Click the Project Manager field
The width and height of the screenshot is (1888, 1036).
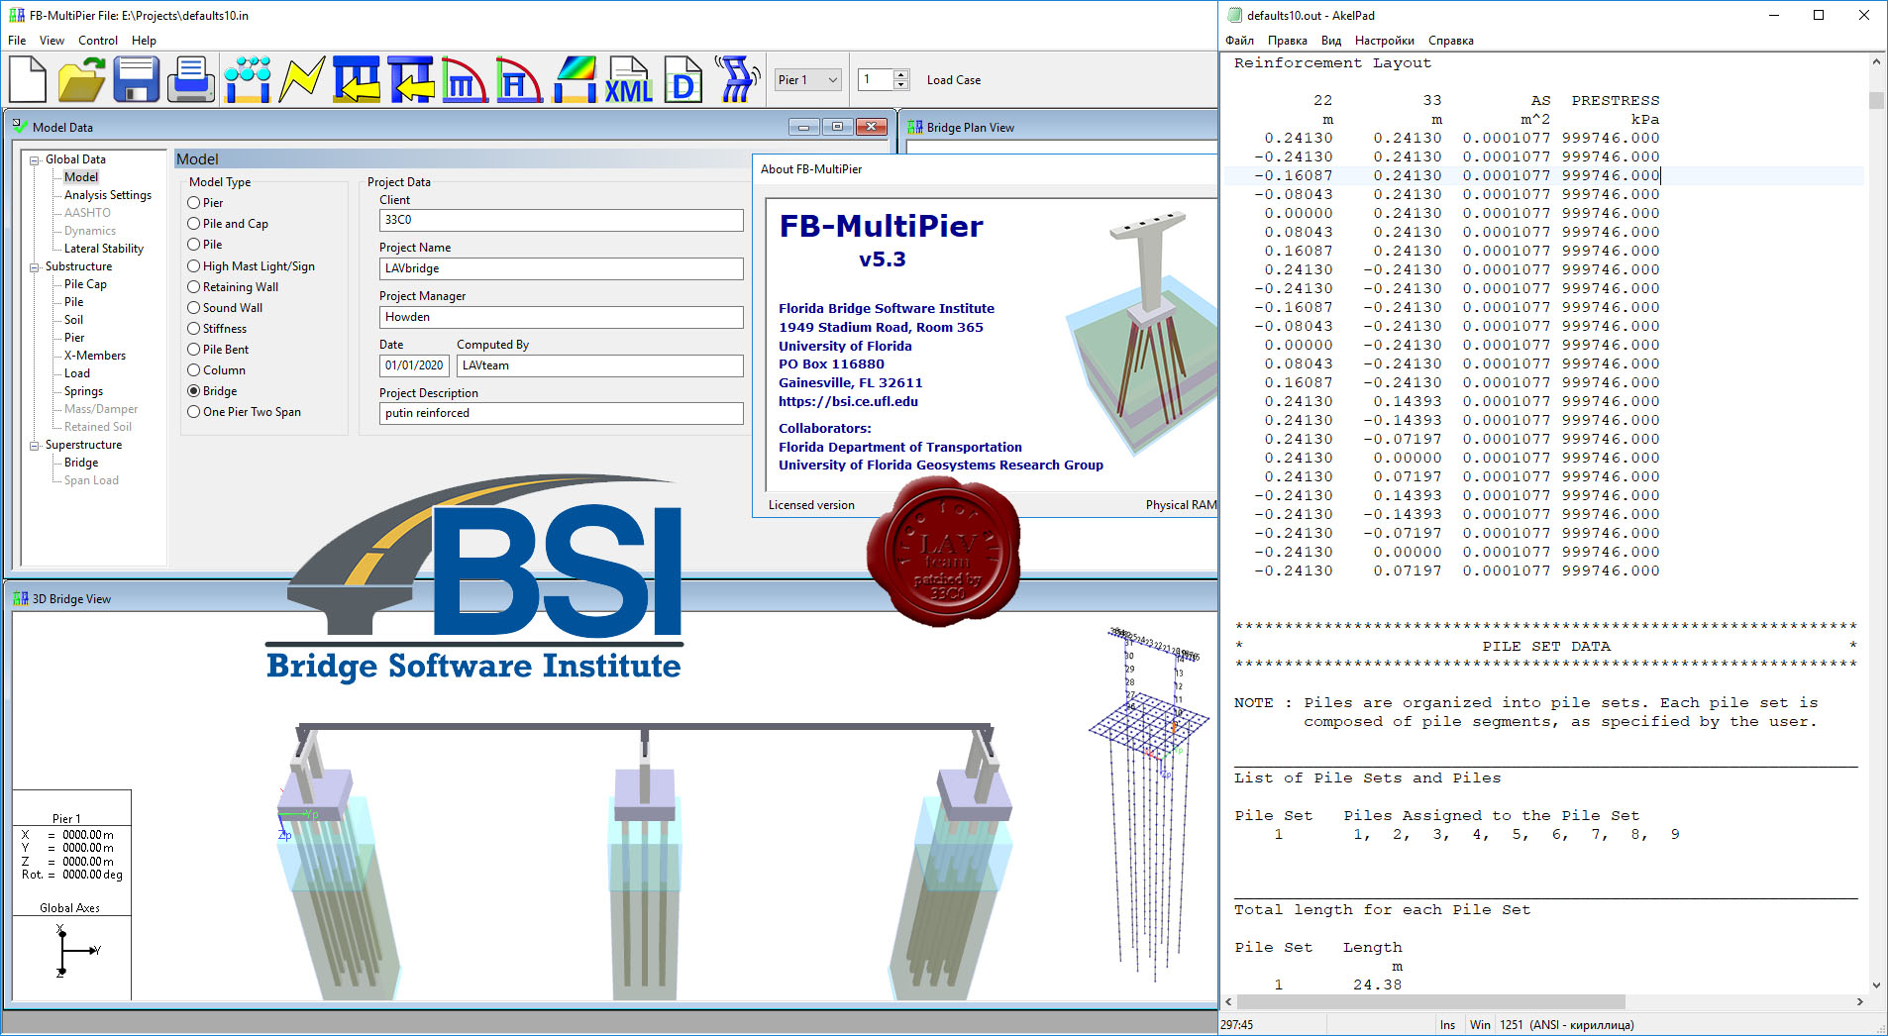pyautogui.click(x=561, y=317)
